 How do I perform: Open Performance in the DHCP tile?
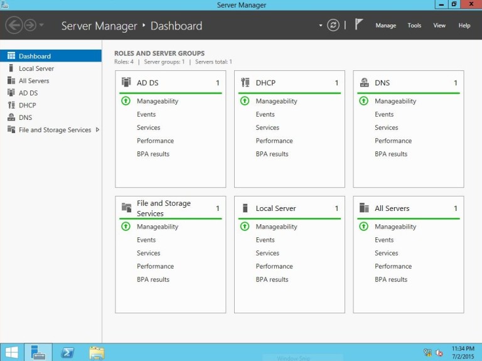click(x=274, y=141)
